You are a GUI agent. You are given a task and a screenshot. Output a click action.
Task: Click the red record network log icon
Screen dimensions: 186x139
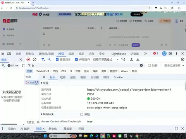pos(28,59)
